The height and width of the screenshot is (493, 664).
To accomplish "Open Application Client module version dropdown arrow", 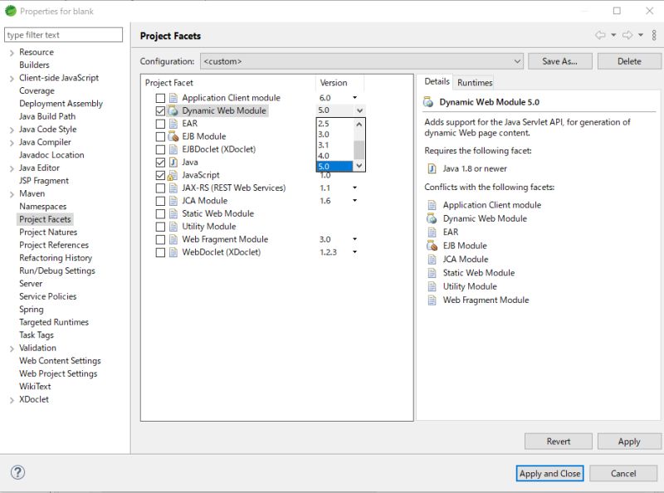I will [355, 98].
